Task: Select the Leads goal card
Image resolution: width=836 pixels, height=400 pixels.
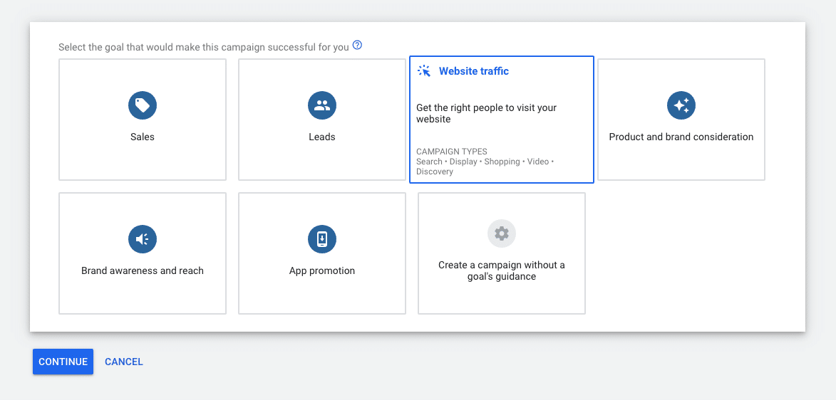Action: tap(322, 120)
